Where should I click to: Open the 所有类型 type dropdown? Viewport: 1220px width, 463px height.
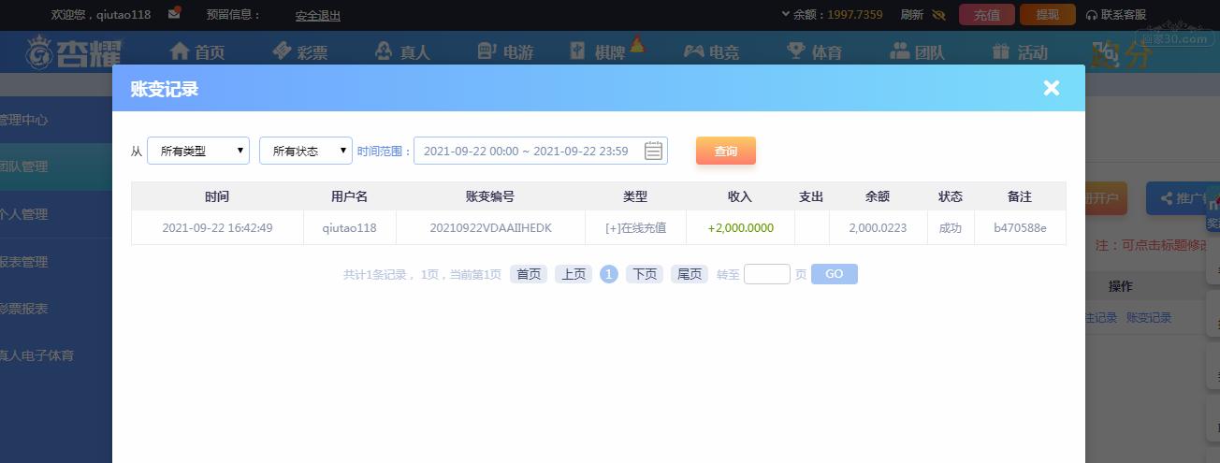[x=198, y=151]
